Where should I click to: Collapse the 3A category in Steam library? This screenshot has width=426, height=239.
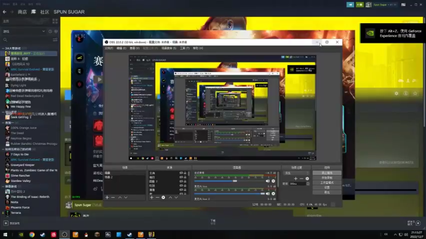pos(3,48)
